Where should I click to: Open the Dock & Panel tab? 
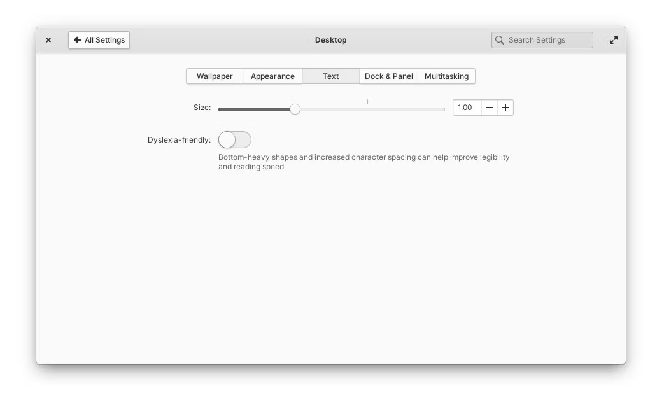click(389, 76)
